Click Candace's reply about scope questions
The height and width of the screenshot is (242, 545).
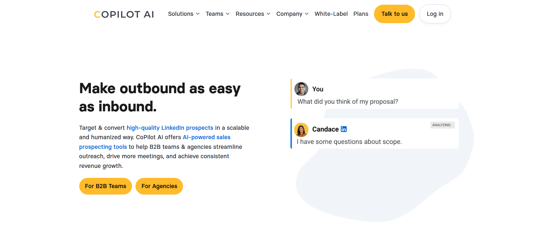coord(349,142)
